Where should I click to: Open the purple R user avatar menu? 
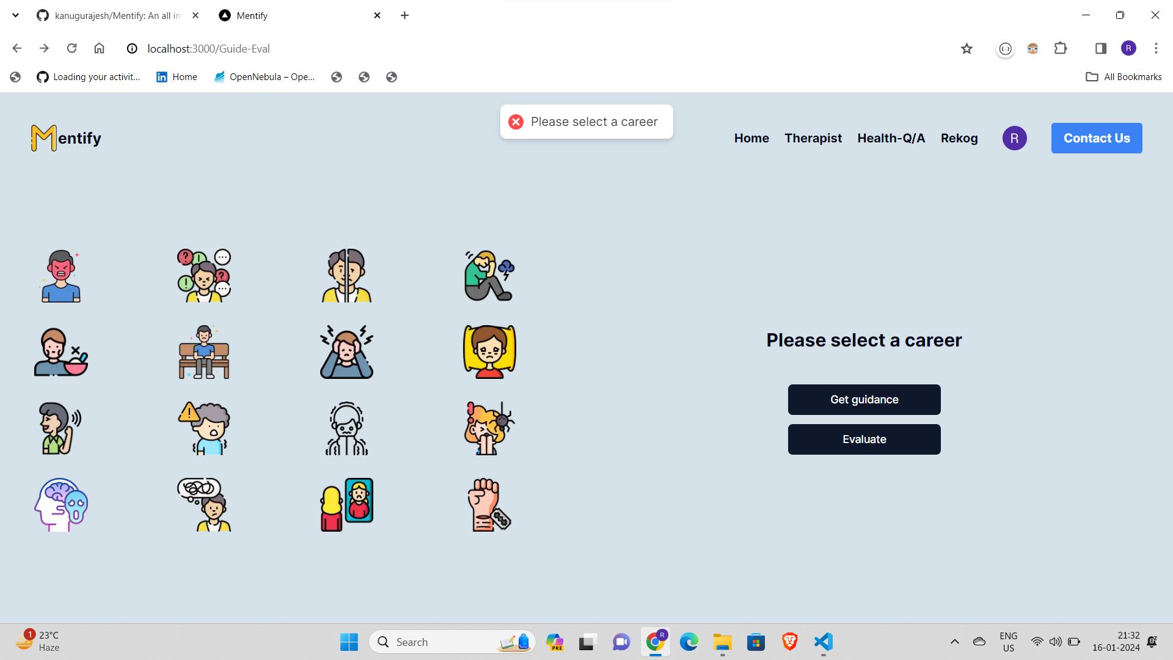1014,138
